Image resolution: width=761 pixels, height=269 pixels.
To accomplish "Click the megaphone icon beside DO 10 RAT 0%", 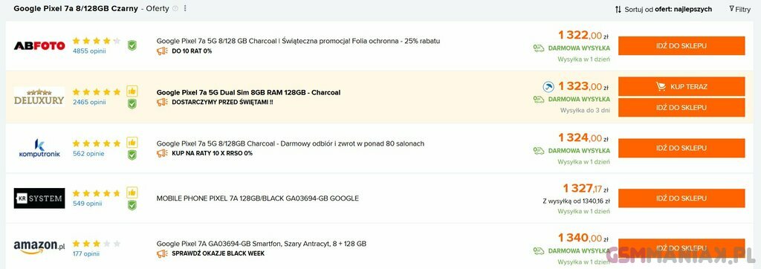I will pos(162,51).
